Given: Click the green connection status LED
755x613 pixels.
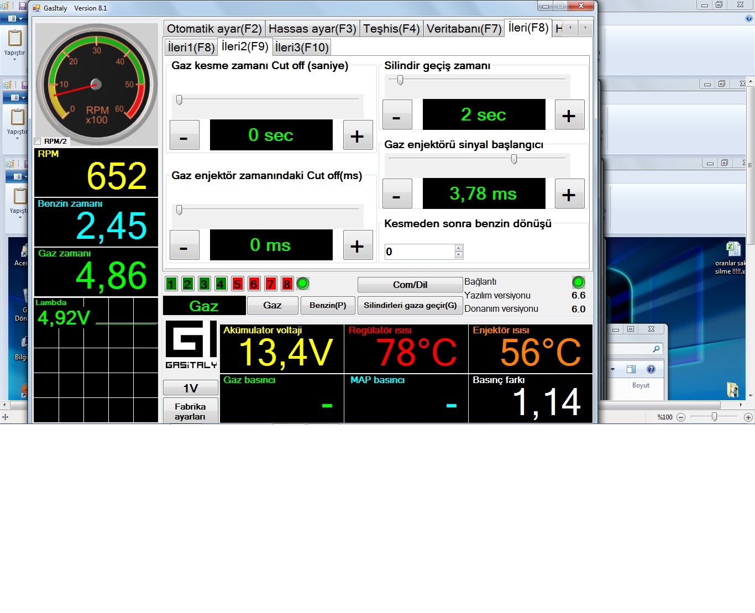Looking at the screenshot, I should click(578, 282).
